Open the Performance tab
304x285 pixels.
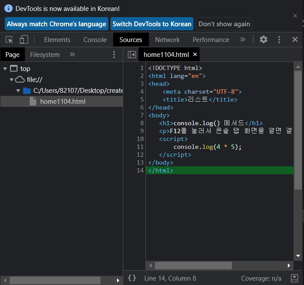tap(211, 40)
